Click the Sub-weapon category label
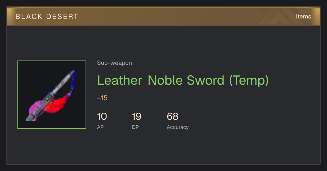Viewport: 327px width, 171px height. (114, 63)
